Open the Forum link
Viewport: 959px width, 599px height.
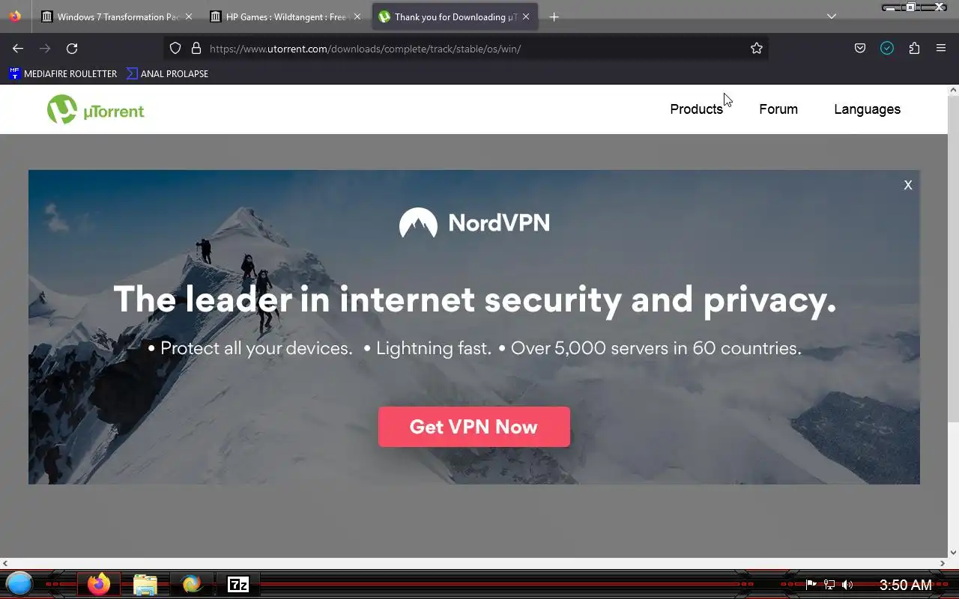click(x=778, y=109)
